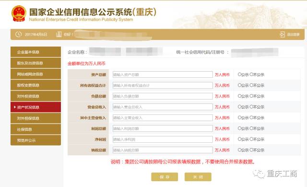Open the 对外担保信息 menu item
Screen dimensions: 307x187
coord(35,118)
